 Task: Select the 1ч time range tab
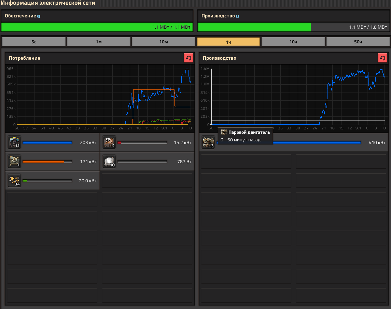tap(228, 42)
